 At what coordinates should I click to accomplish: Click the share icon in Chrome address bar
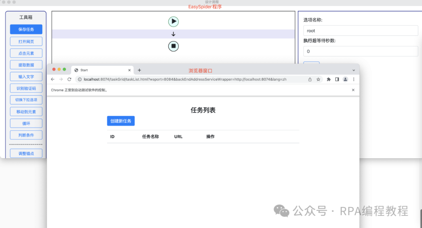(x=310, y=79)
